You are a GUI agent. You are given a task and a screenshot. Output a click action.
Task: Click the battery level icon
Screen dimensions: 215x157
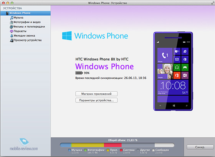coord(79,73)
